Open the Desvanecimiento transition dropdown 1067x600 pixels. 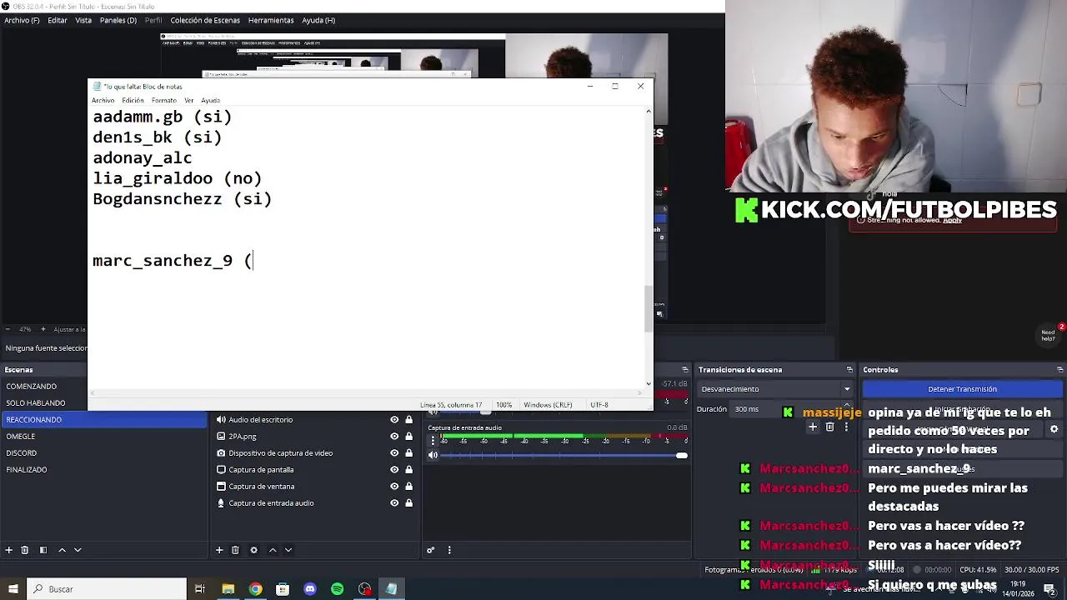click(775, 389)
